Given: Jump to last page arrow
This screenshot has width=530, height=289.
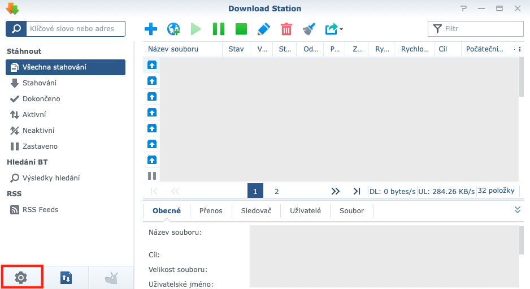Looking at the screenshot, I should click(x=357, y=191).
